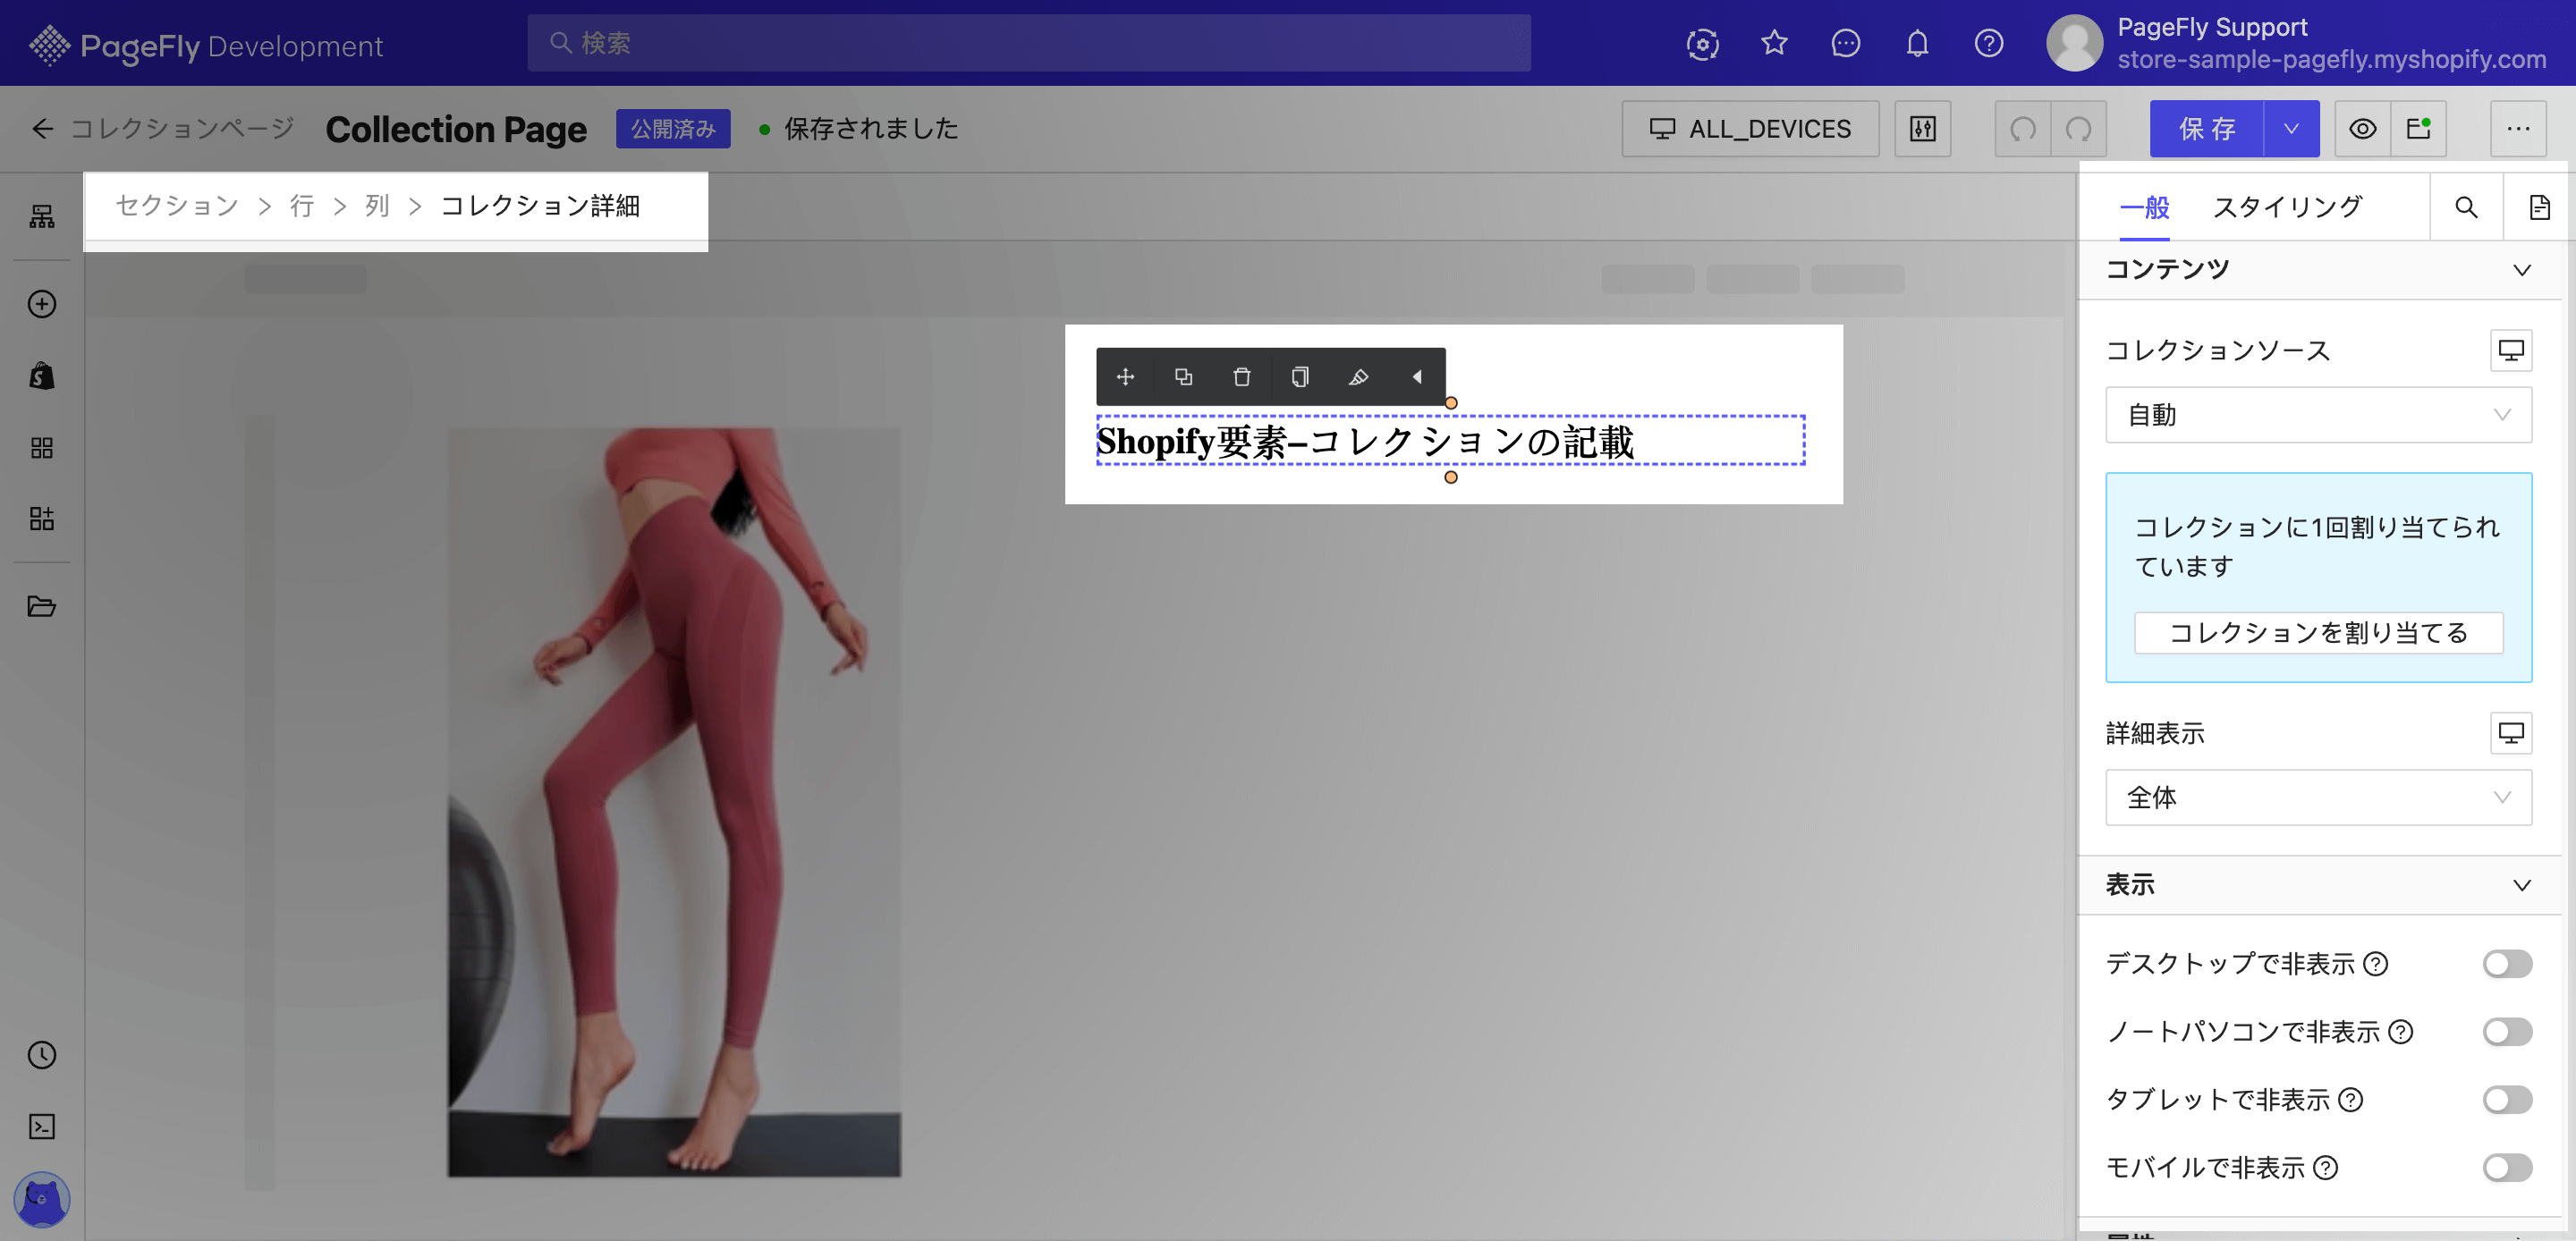Viewport: 2576px width, 1241px height.
Task: Open page settings sliders icon
Action: point(1922,129)
